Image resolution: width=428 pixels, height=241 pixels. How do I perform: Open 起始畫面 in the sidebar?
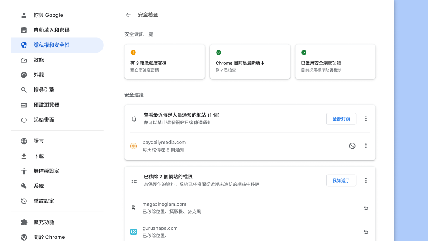point(57,120)
